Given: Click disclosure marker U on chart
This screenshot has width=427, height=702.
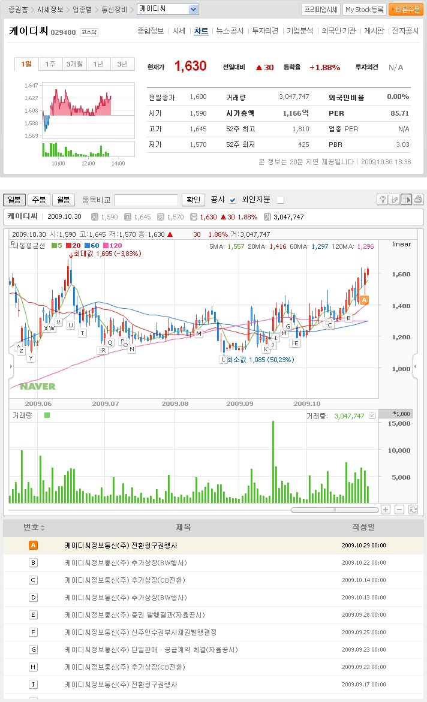Looking at the screenshot, I should point(70,325).
